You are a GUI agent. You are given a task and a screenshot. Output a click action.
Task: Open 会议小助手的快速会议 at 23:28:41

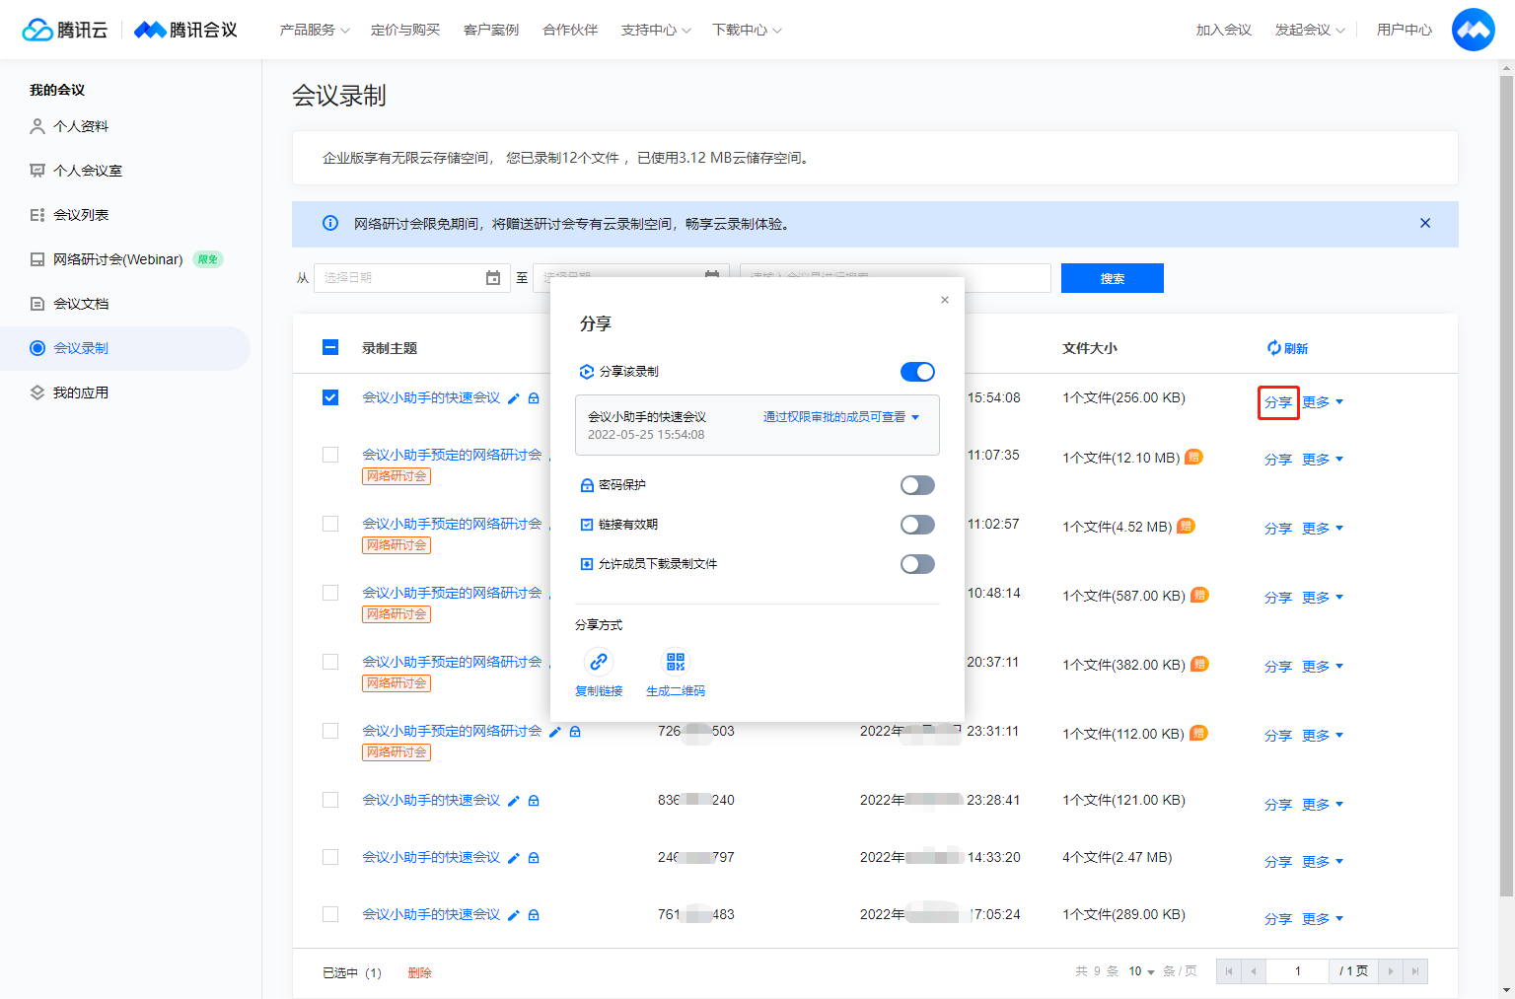[x=431, y=800]
